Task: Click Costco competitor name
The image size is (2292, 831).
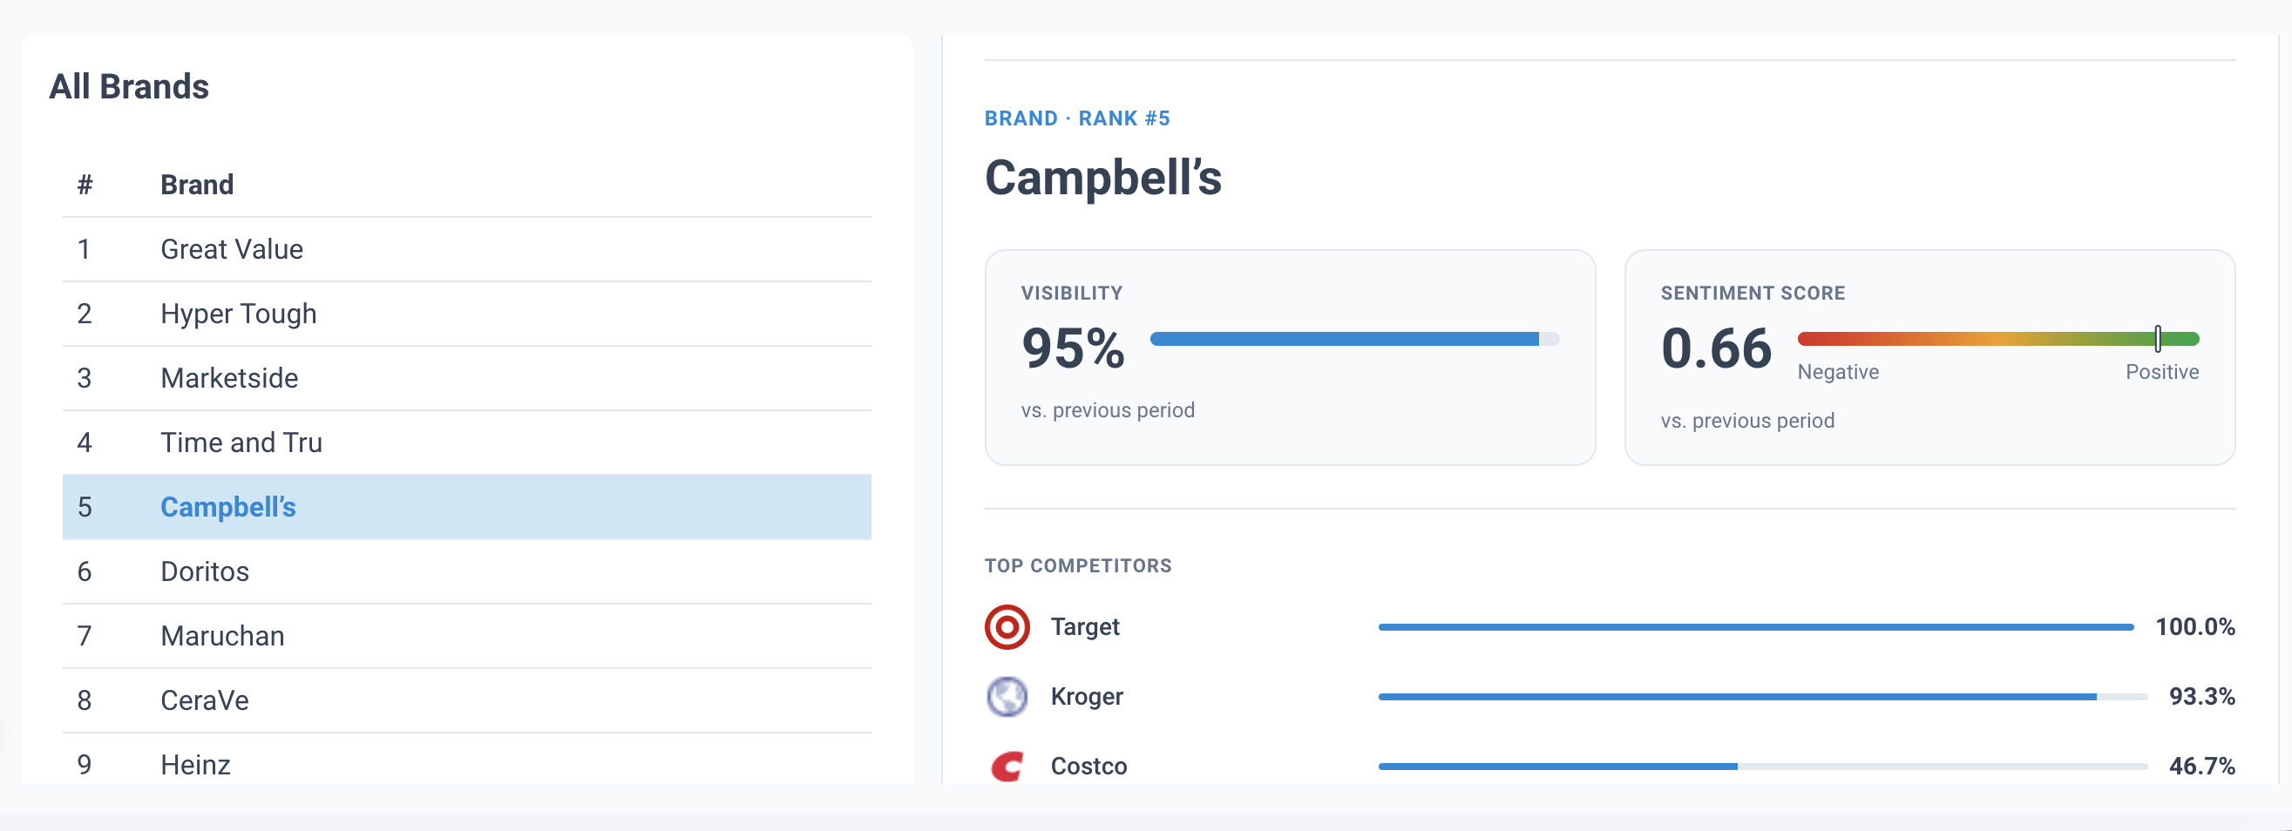Action: coord(1088,766)
